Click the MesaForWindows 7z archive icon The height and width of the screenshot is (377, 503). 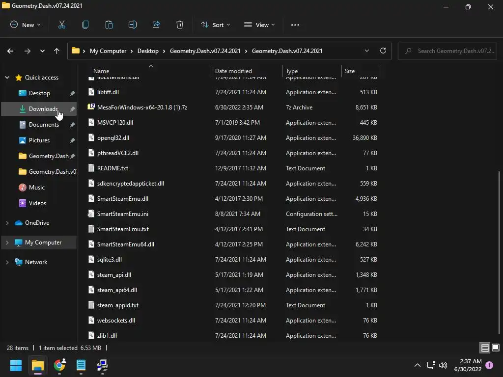click(91, 107)
